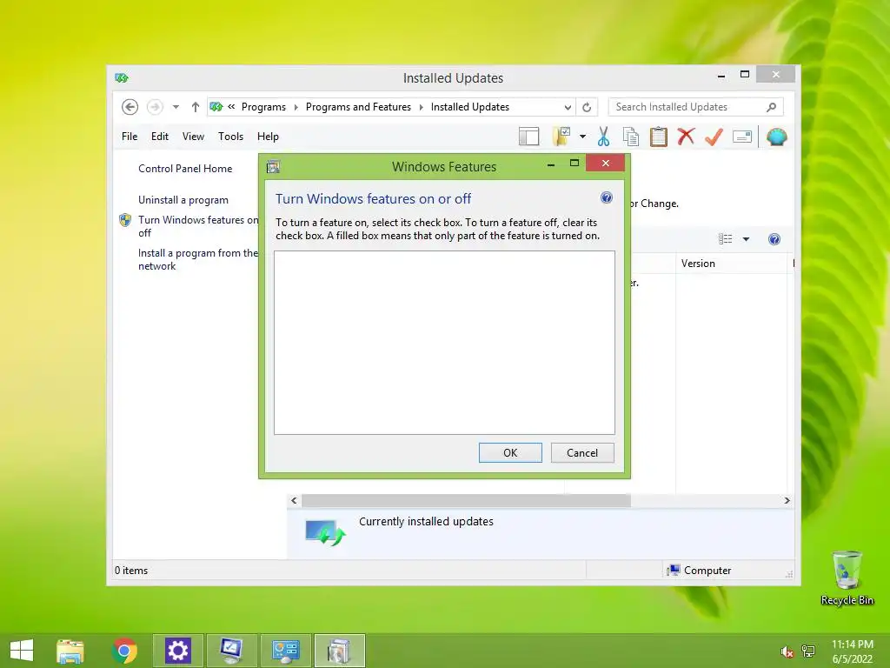This screenshot has height=668, width=890.
Task: Click the change view icon
Action: click(726, 239)
